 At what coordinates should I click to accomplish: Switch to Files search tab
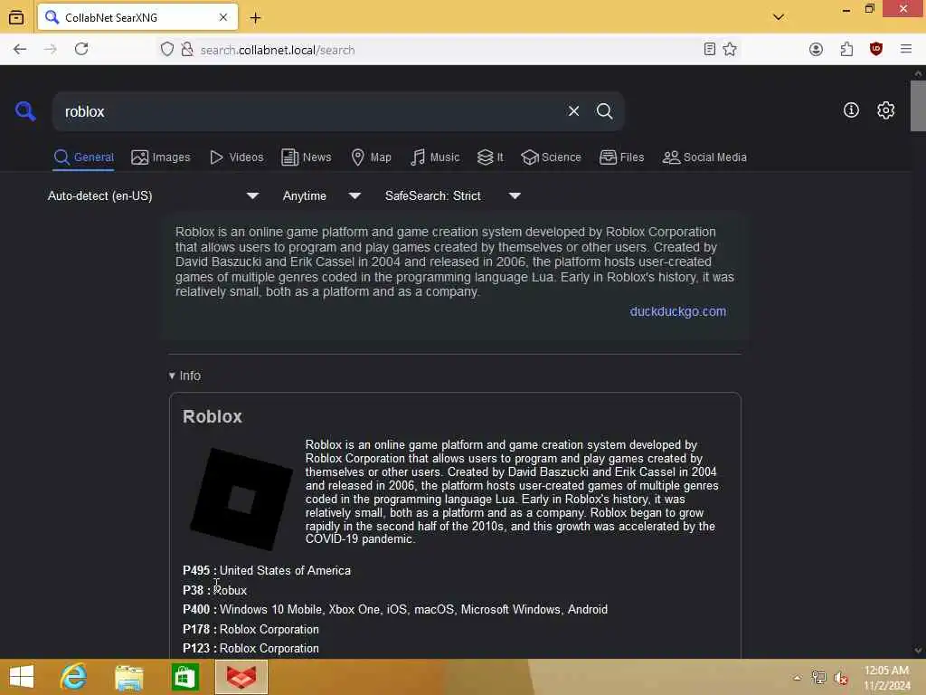(621, 157)
